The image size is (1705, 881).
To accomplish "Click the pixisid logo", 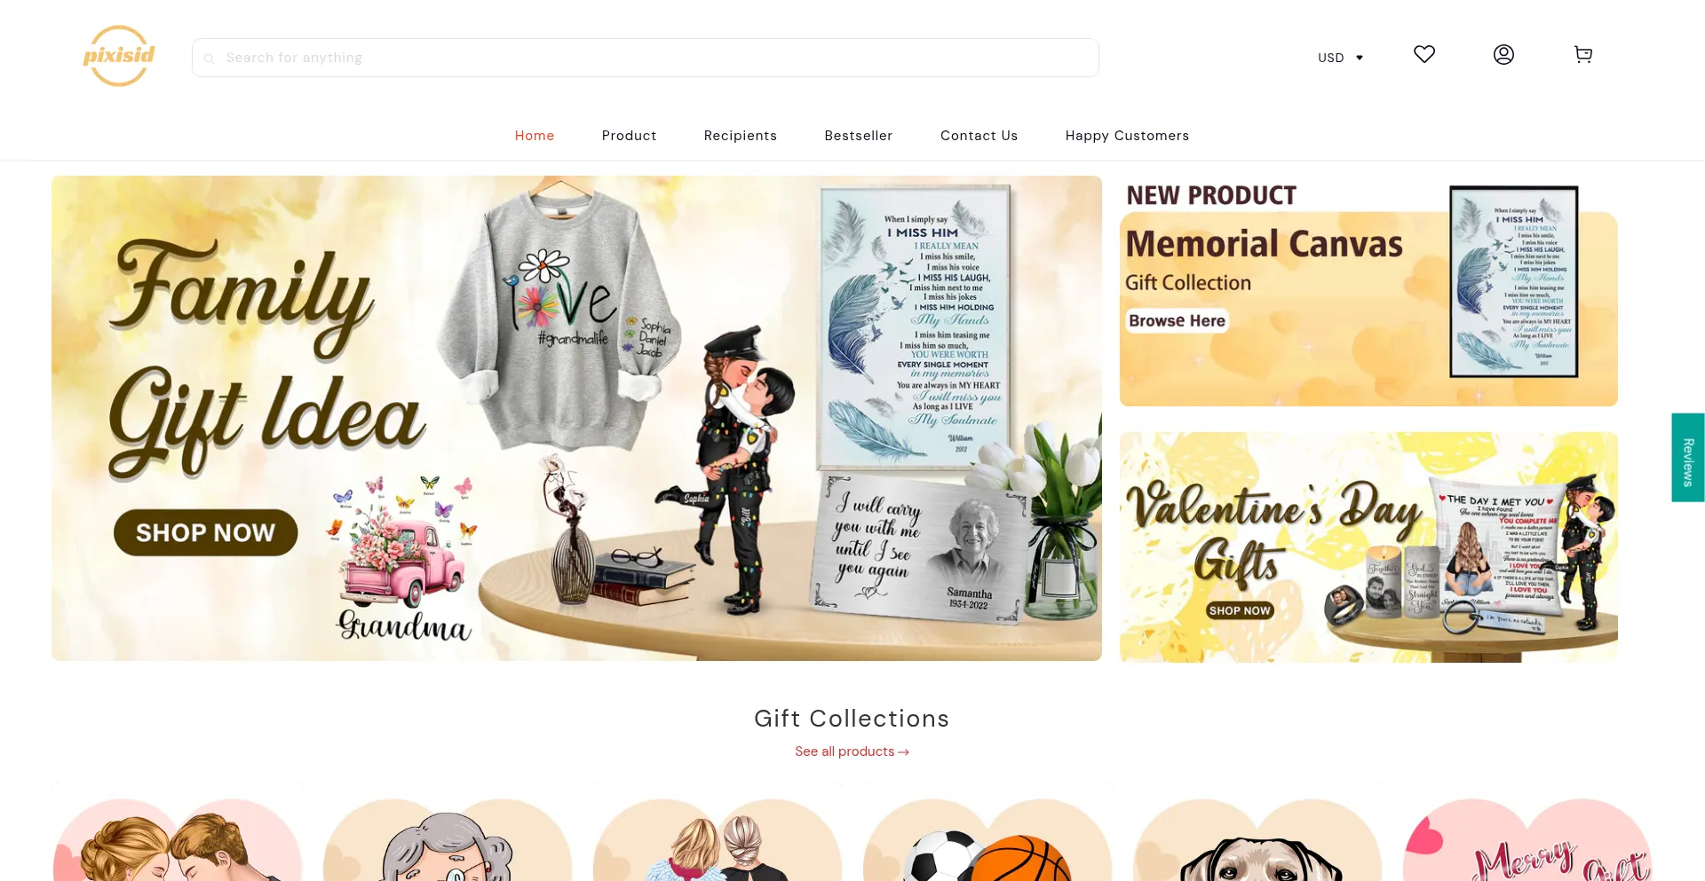I will (119, 56).
